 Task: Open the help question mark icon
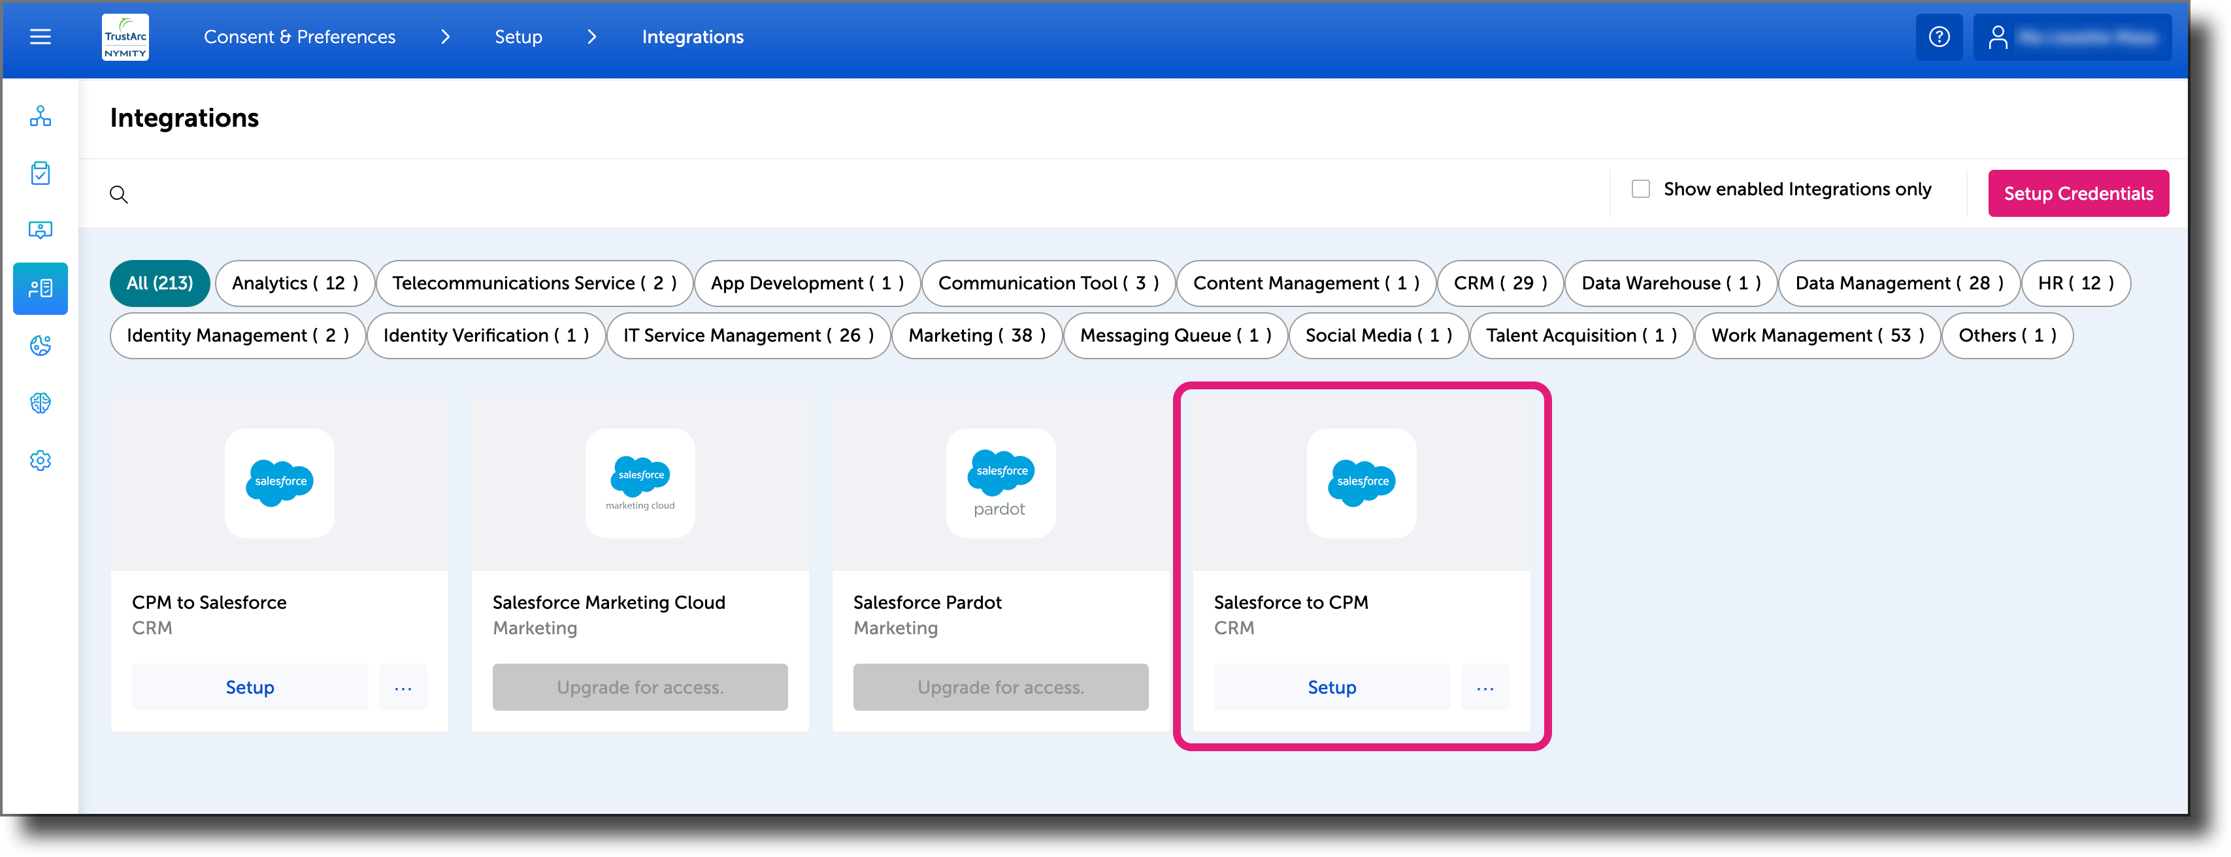[1939, 37]
